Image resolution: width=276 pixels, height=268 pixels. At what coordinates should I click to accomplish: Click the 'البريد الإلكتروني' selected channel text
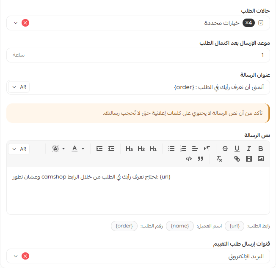246,257
